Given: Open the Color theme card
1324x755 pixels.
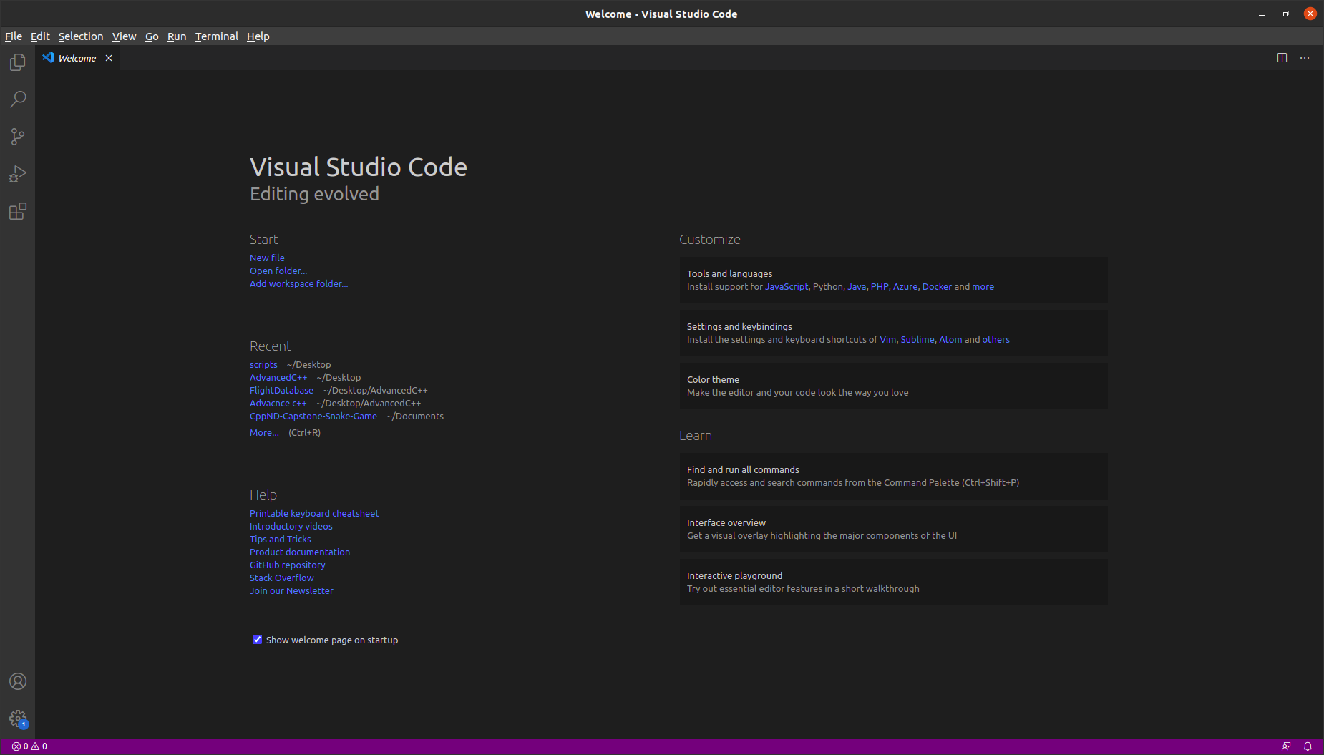Looking at the screenshot, I should click(x=893, y=386).
